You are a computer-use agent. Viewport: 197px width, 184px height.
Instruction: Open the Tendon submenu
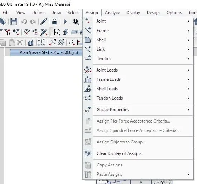[x=138, y=59]
